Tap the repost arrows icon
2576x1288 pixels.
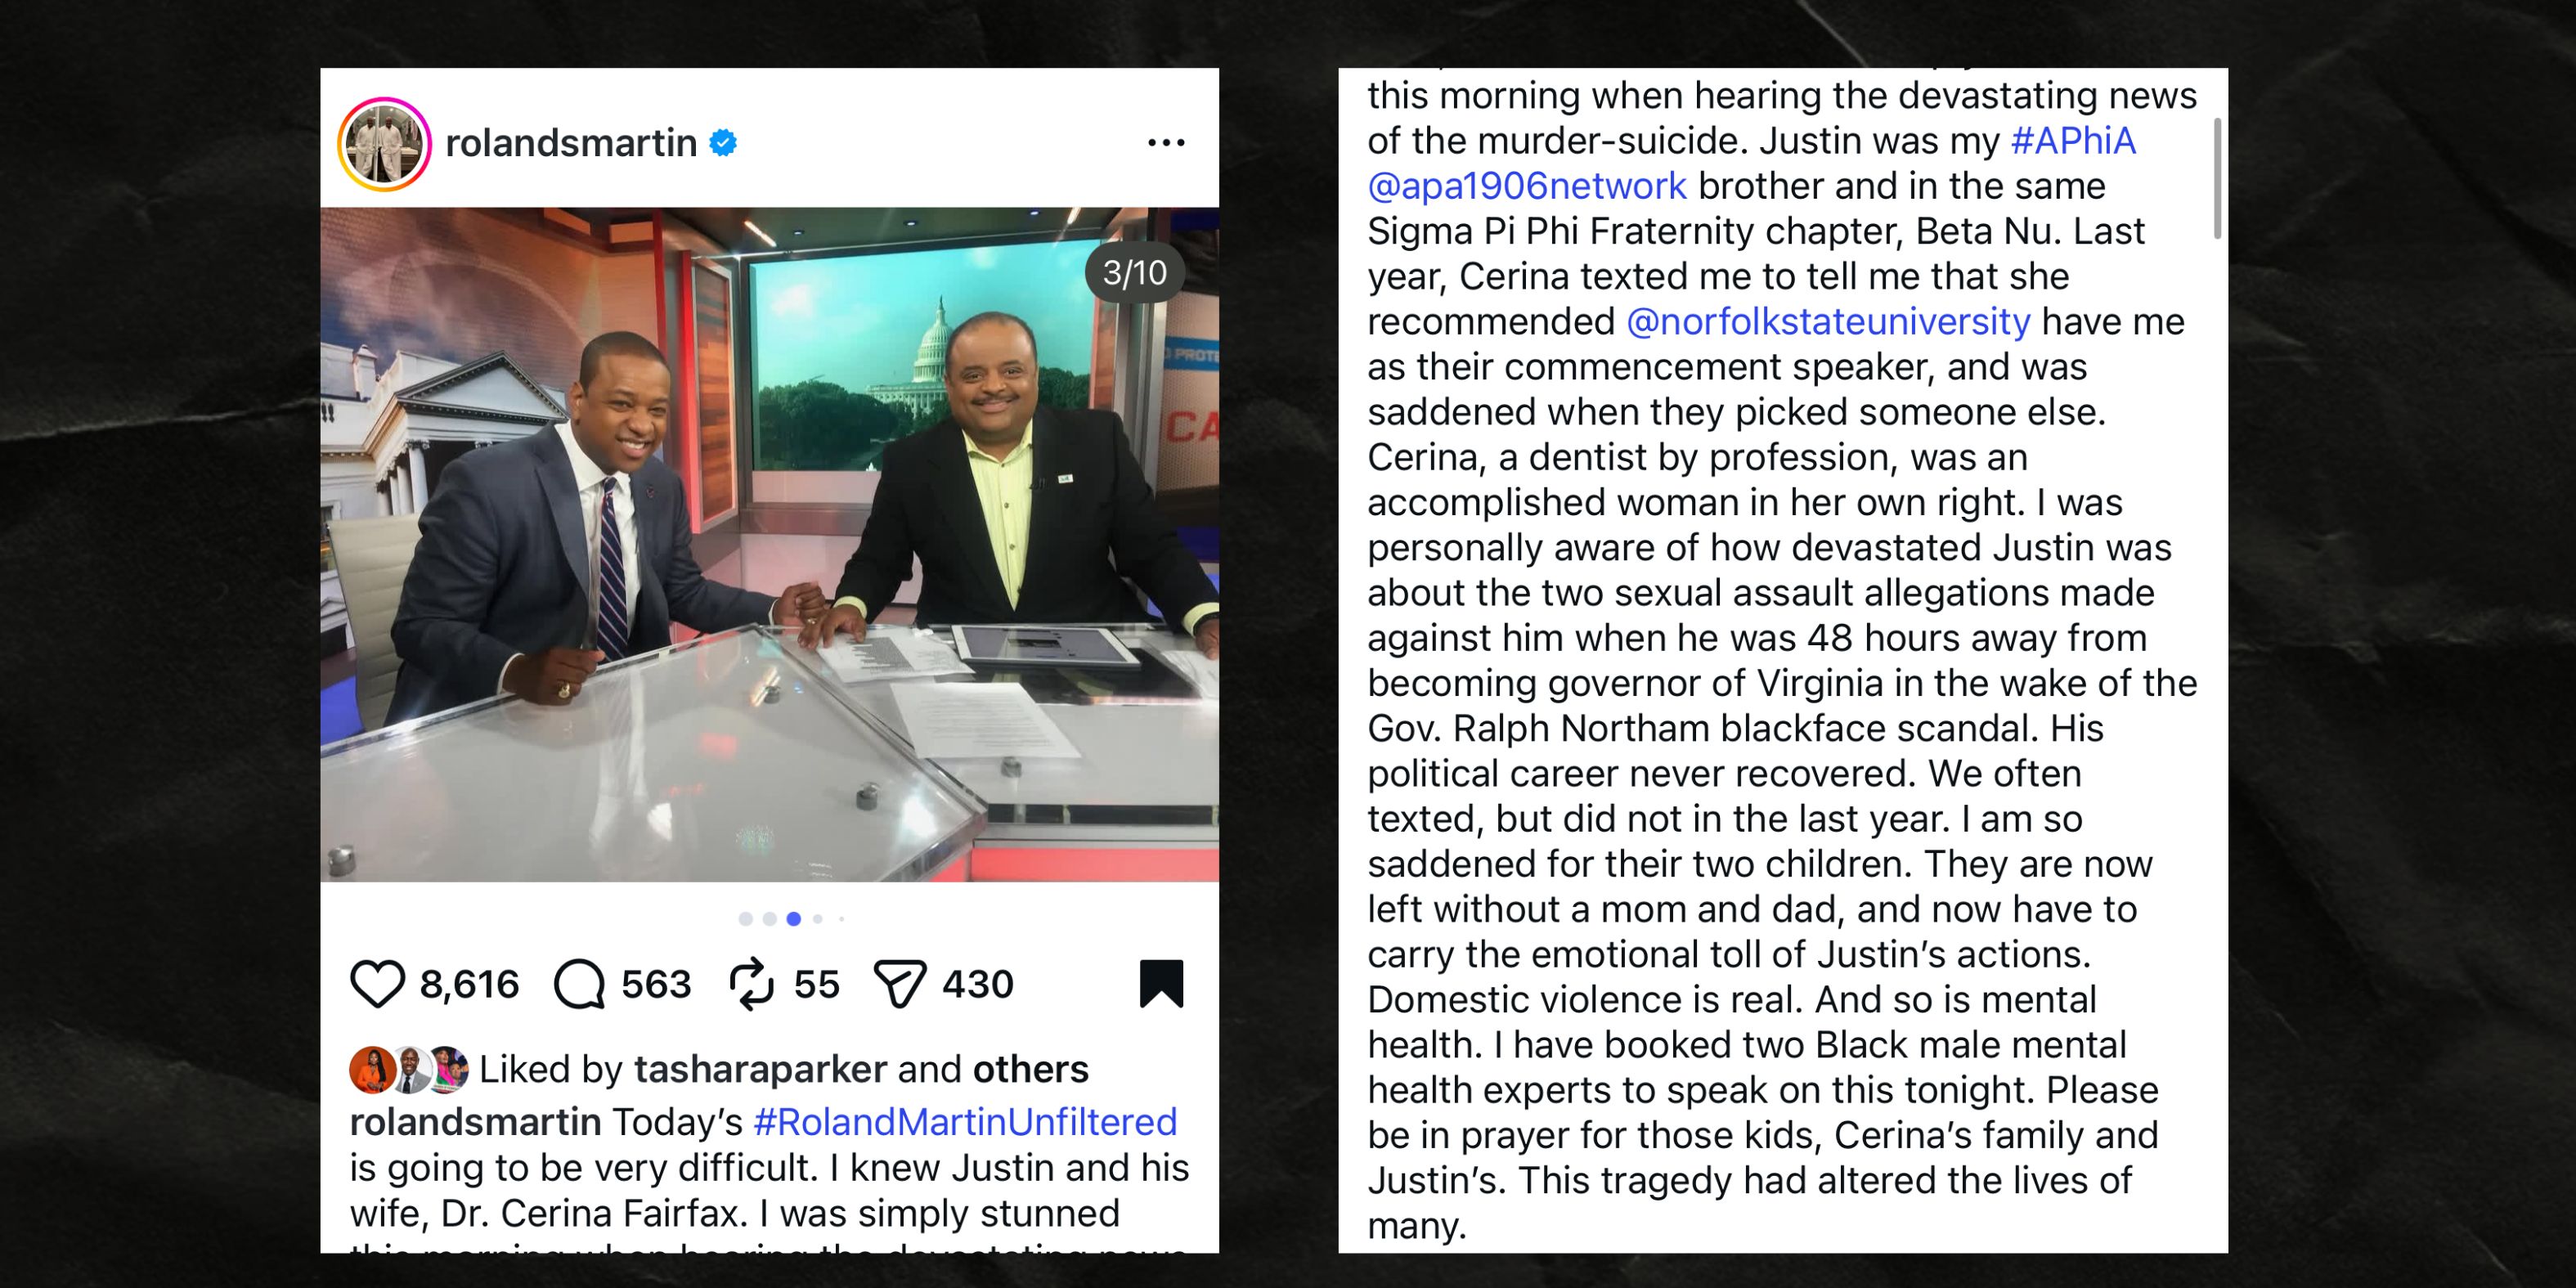(751, 984)
